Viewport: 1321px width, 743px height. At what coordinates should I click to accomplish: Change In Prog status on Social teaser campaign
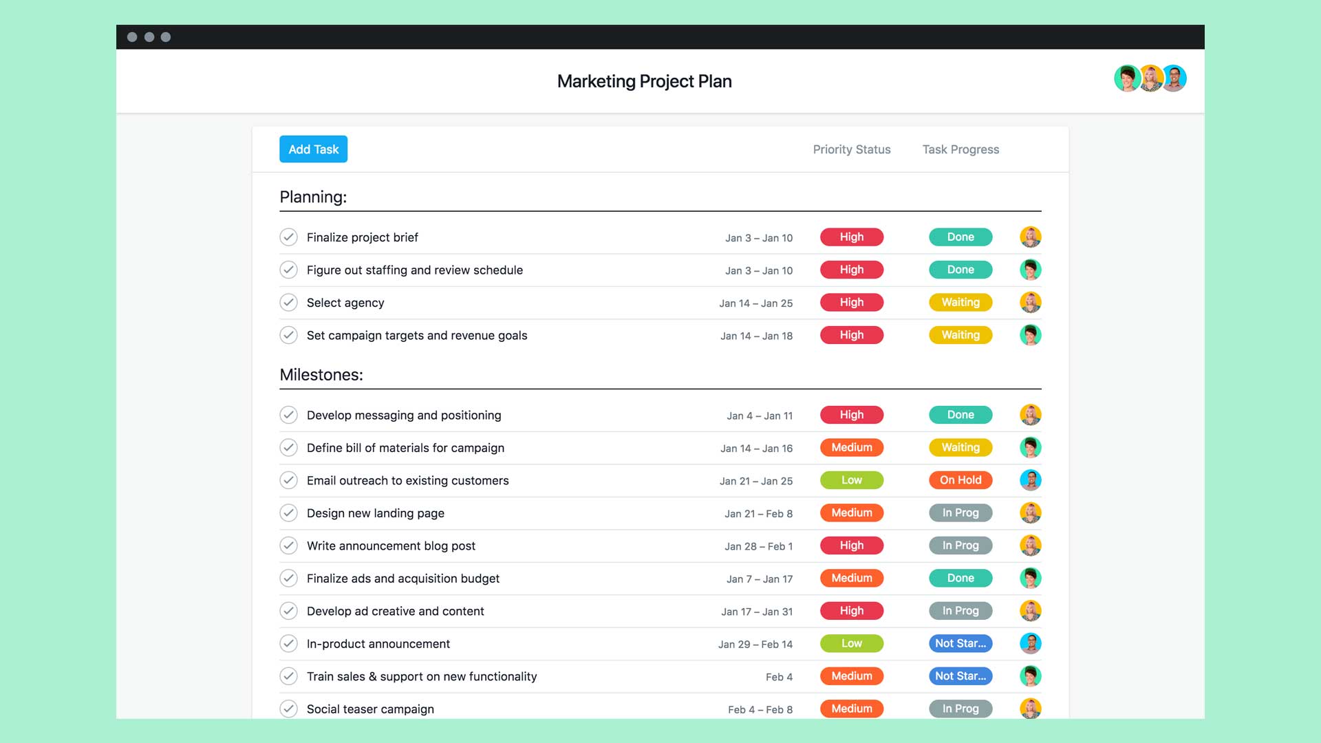(x=960, y=709)
